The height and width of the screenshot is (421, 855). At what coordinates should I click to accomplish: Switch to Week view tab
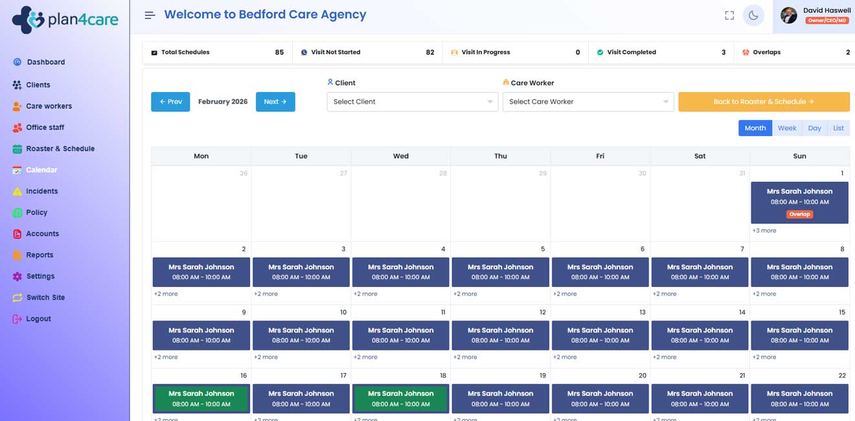(x=787, y=128)
